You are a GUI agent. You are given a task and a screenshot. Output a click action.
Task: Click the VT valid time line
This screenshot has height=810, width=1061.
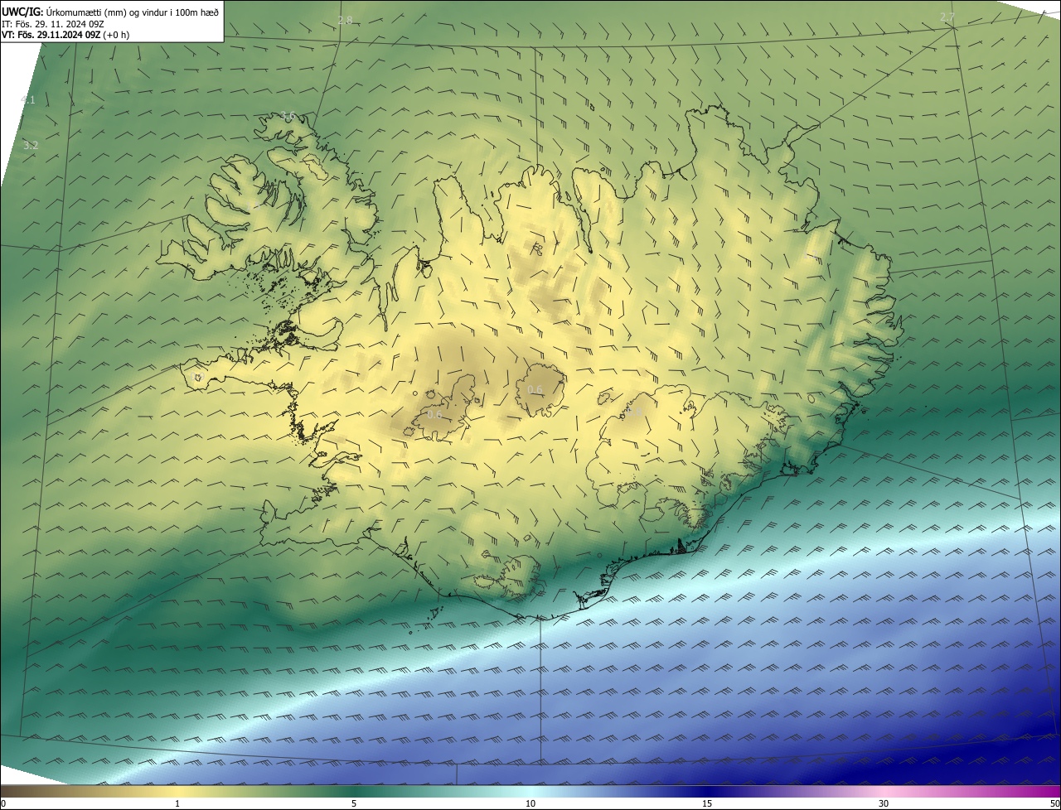pyautogui.click(x=65, y=35)
